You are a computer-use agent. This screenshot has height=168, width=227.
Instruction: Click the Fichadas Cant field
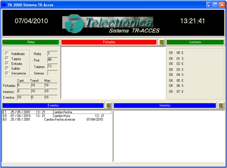(23, 85)
